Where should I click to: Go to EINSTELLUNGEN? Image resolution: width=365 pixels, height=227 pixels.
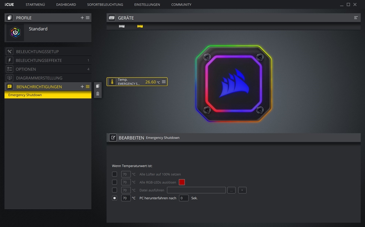tap(147, 4)
